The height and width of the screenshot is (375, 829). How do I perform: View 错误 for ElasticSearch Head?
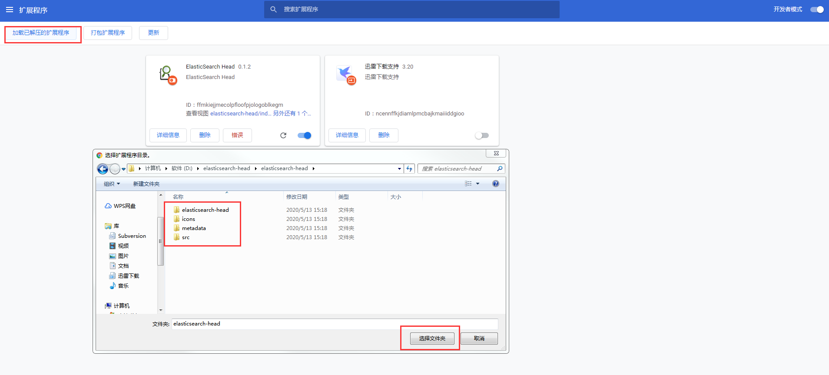coord(237,135)
